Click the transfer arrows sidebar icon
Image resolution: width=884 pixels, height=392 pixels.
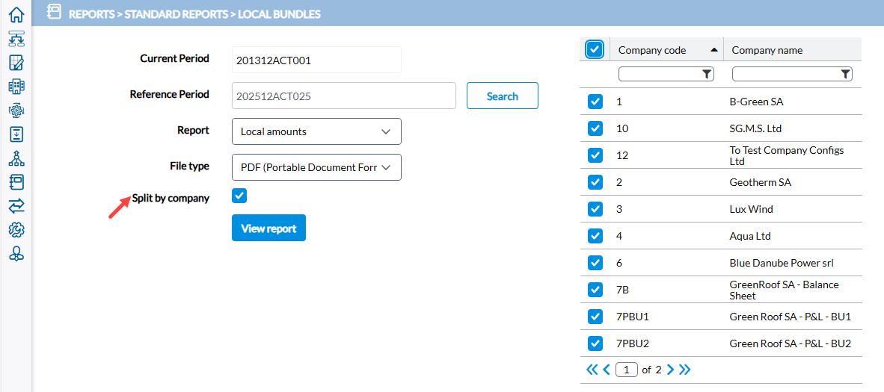pyautogui.click(x=16, y=206)
